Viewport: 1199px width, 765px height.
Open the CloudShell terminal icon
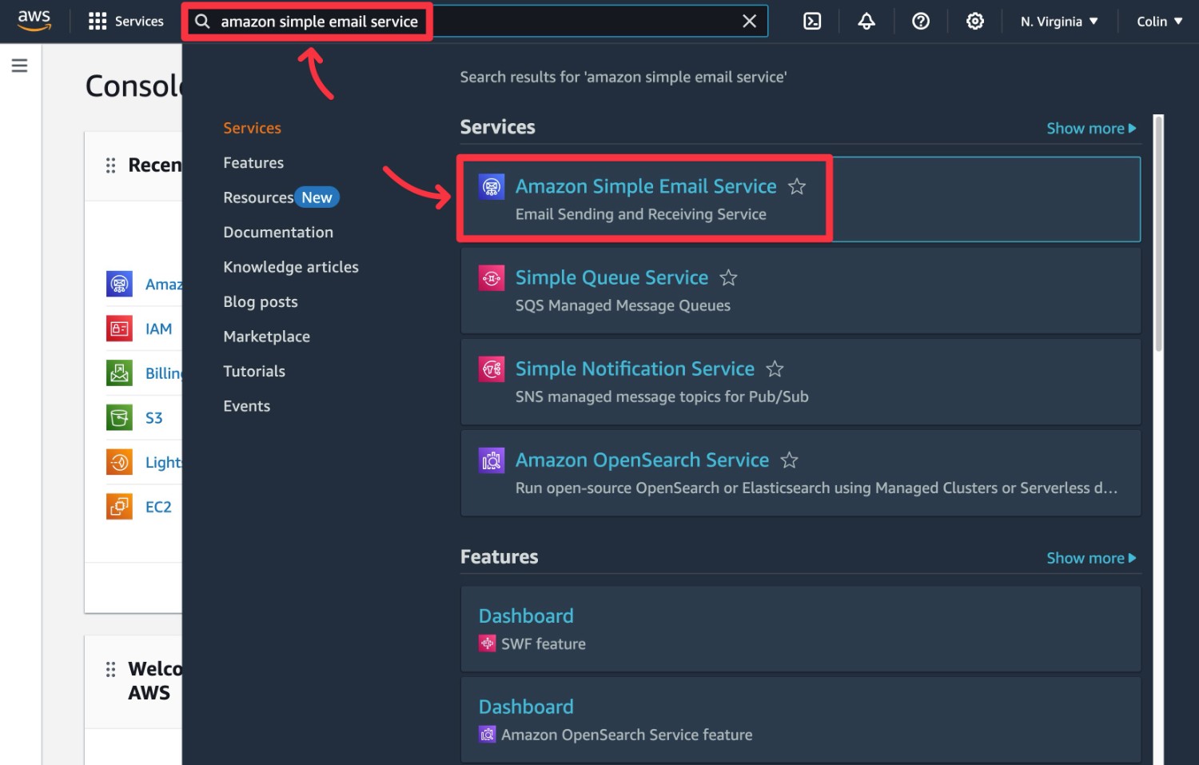pos(812,22)
